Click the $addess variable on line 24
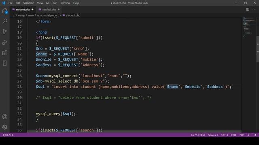Image resolution: width=259 pixels, height=145 pixels. 44,65
